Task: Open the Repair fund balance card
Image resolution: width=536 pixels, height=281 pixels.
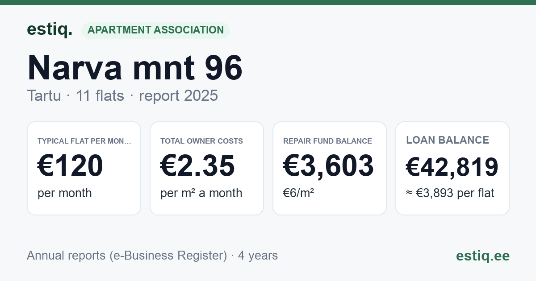Action: pyautogui.click(x=330, y=168)
